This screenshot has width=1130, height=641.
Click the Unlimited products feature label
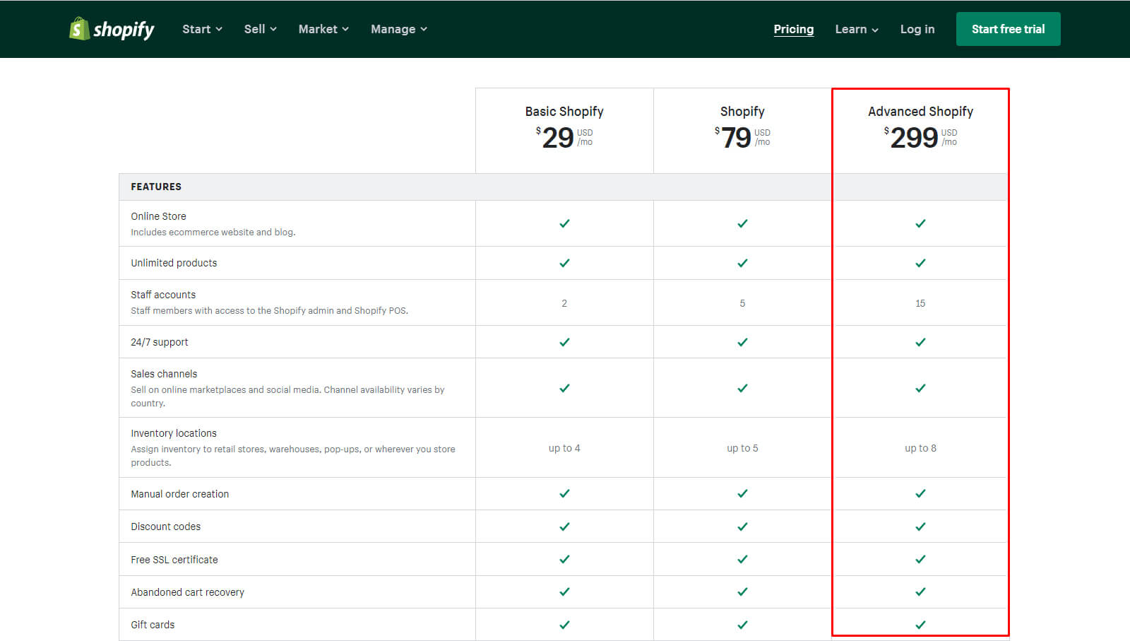pyautogui.click(x=174, y=263)
